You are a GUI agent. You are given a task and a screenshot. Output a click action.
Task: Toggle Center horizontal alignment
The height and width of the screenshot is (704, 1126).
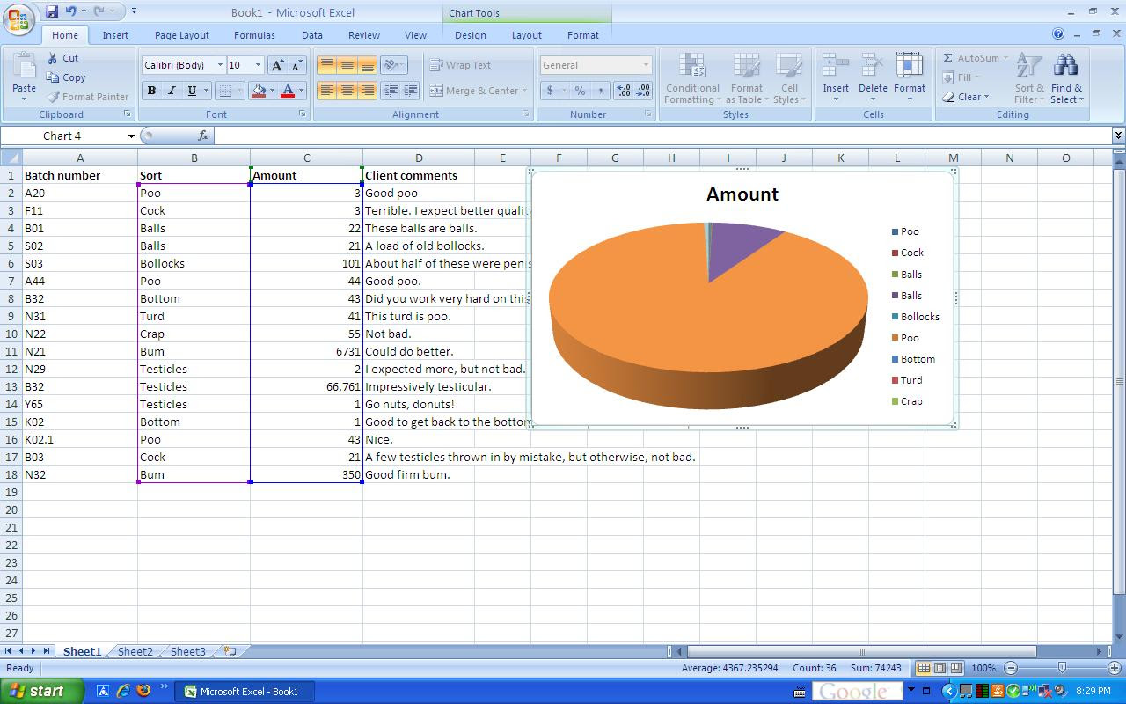(x=347, y=91)
